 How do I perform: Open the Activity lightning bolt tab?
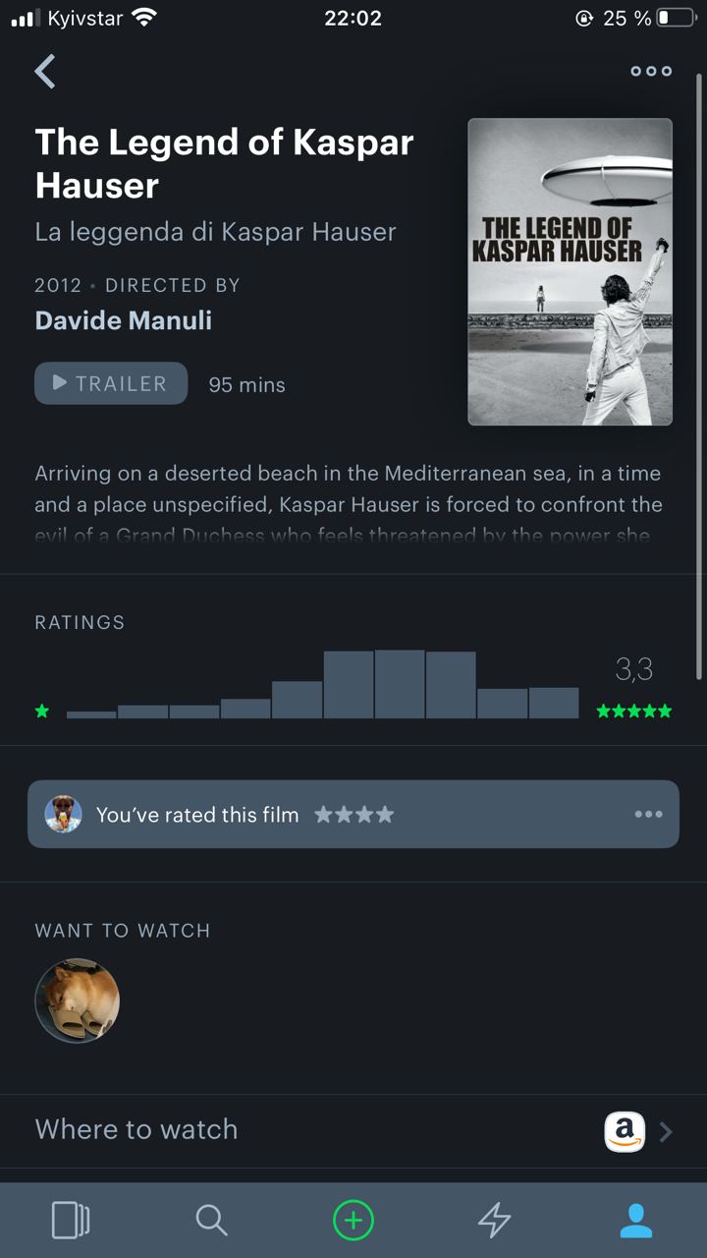494,1220
